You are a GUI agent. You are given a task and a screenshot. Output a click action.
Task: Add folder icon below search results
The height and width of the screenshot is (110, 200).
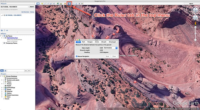point(2,30)
